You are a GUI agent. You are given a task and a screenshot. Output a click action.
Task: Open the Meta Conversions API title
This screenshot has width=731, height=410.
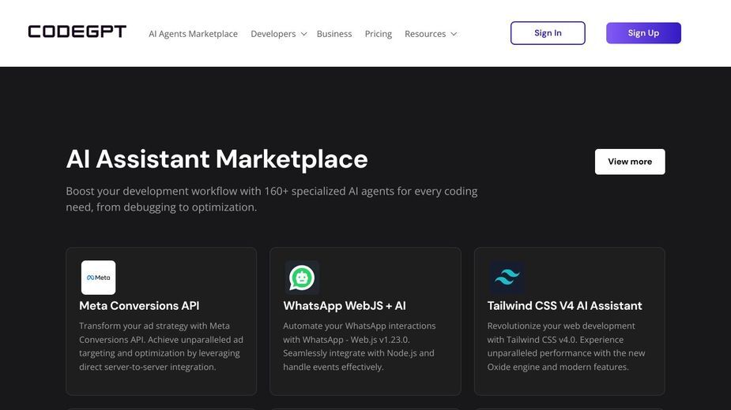pyautogui.click(x=139, y=306)
